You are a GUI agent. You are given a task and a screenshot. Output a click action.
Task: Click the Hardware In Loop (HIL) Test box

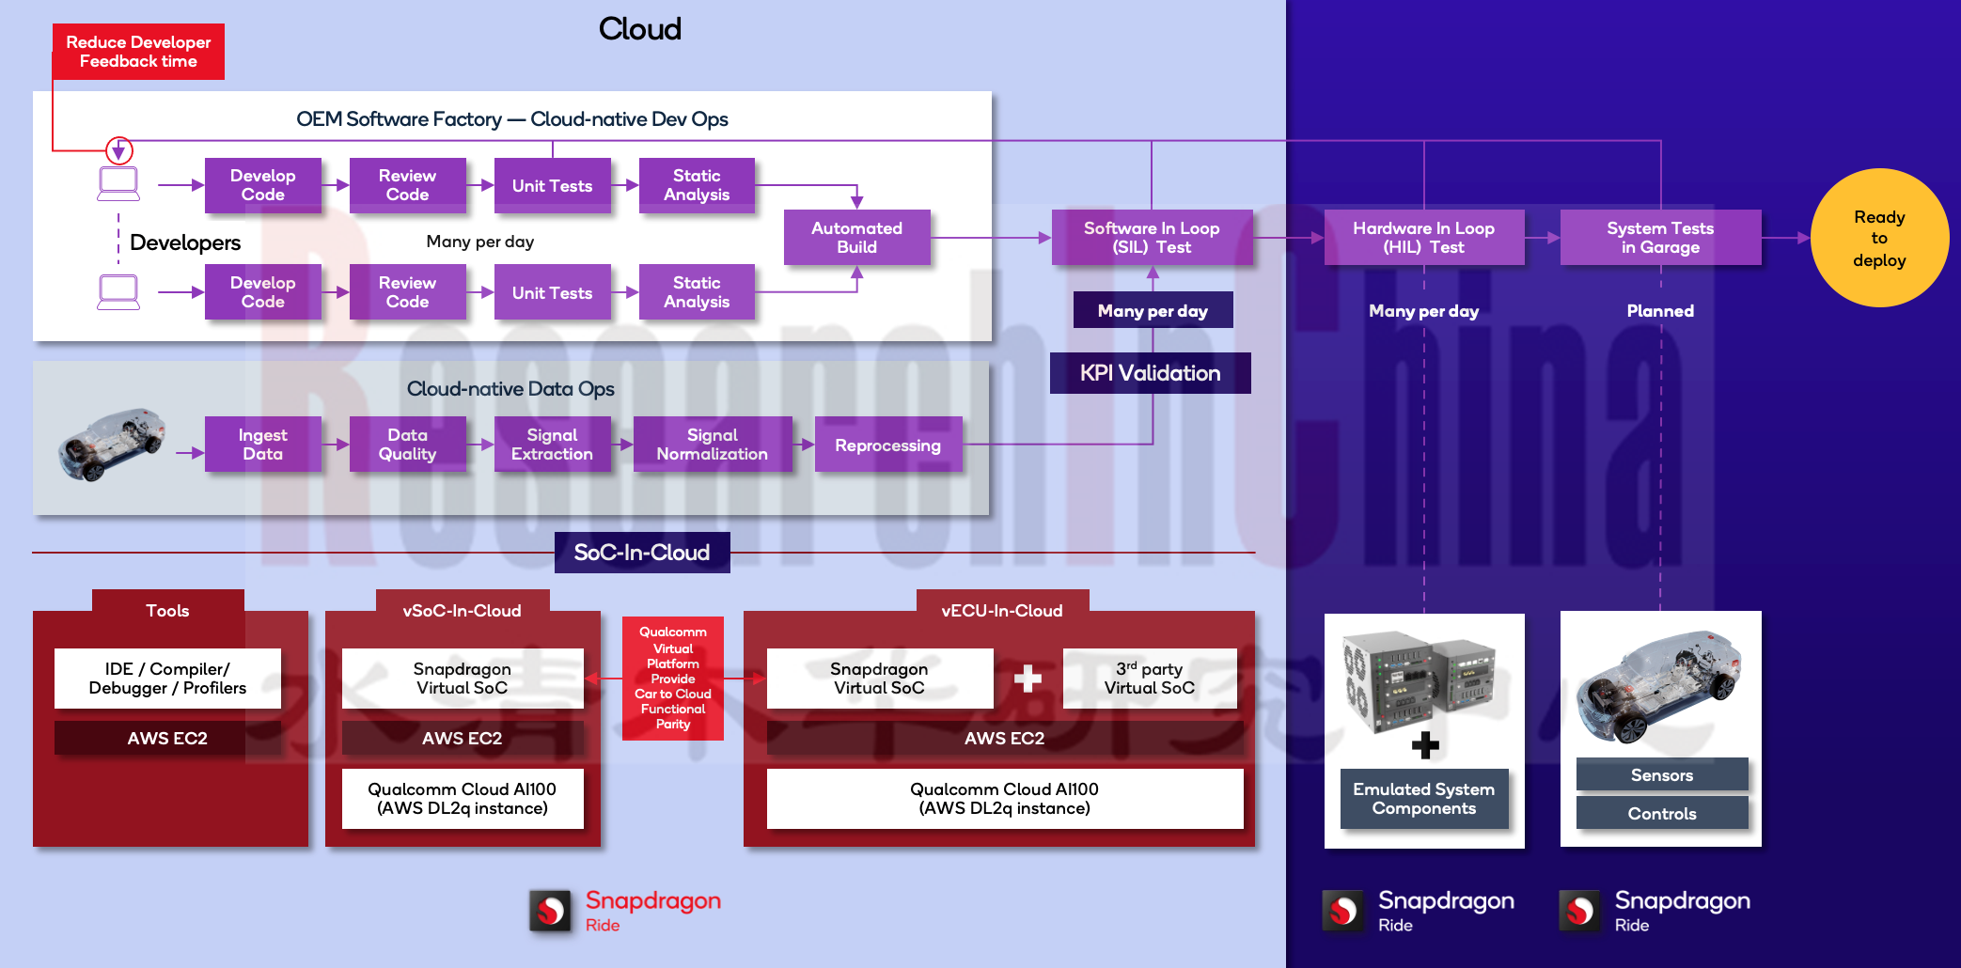coord(1424,238)
